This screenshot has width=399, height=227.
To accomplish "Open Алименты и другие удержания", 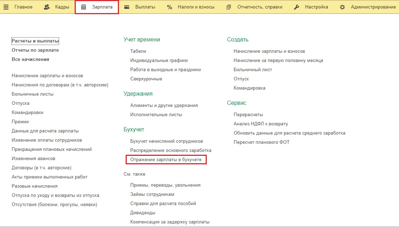I will pyautogui.click(x=164, y=106).
